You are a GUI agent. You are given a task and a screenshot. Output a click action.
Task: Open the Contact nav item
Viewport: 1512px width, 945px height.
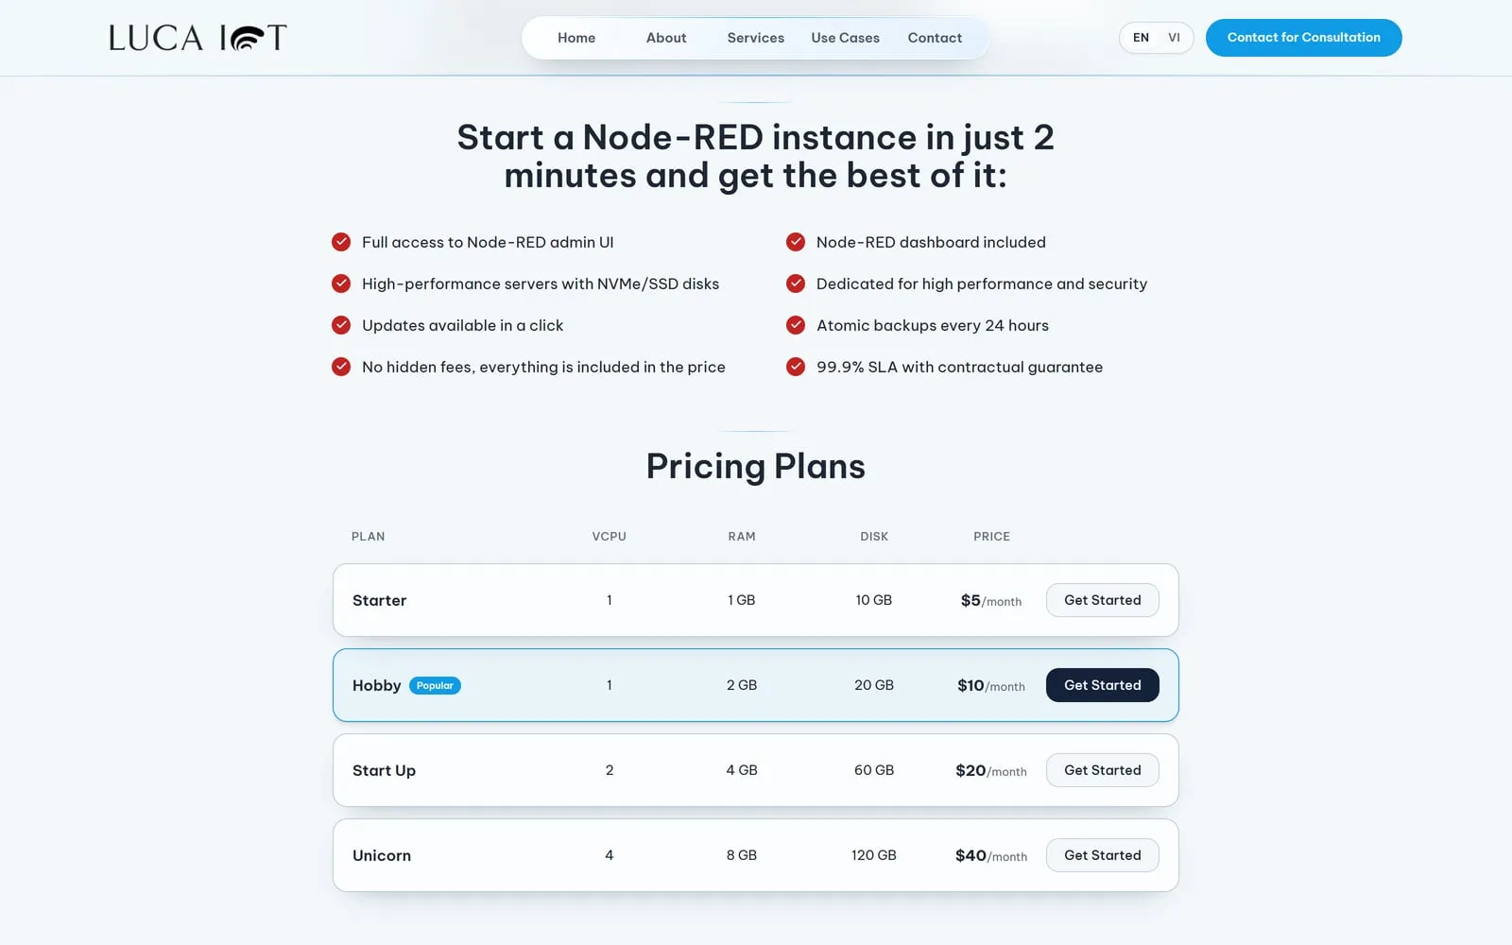935,38
